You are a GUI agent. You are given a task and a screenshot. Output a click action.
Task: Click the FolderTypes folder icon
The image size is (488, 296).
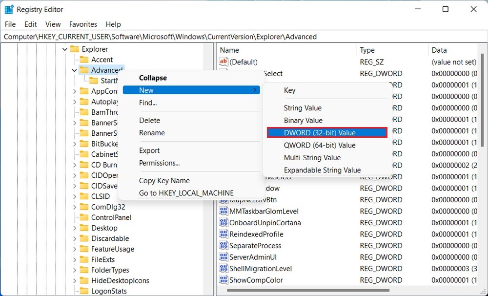[84, 270]
